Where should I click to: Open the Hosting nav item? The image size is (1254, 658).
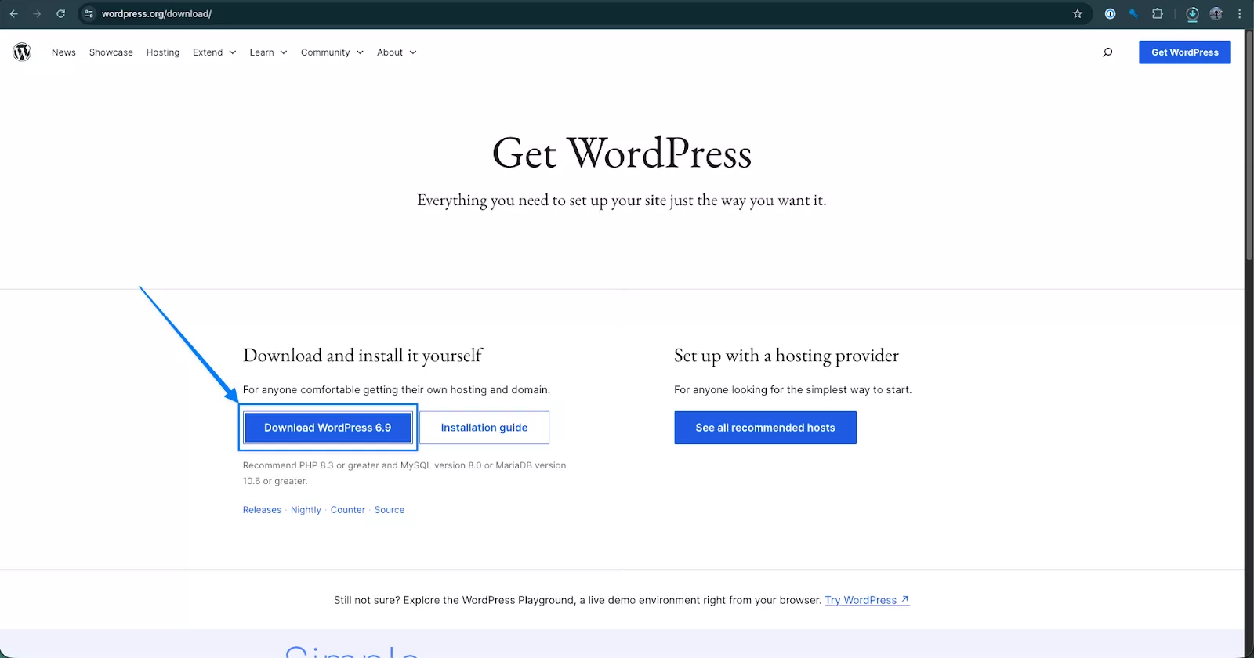(163, 52)
